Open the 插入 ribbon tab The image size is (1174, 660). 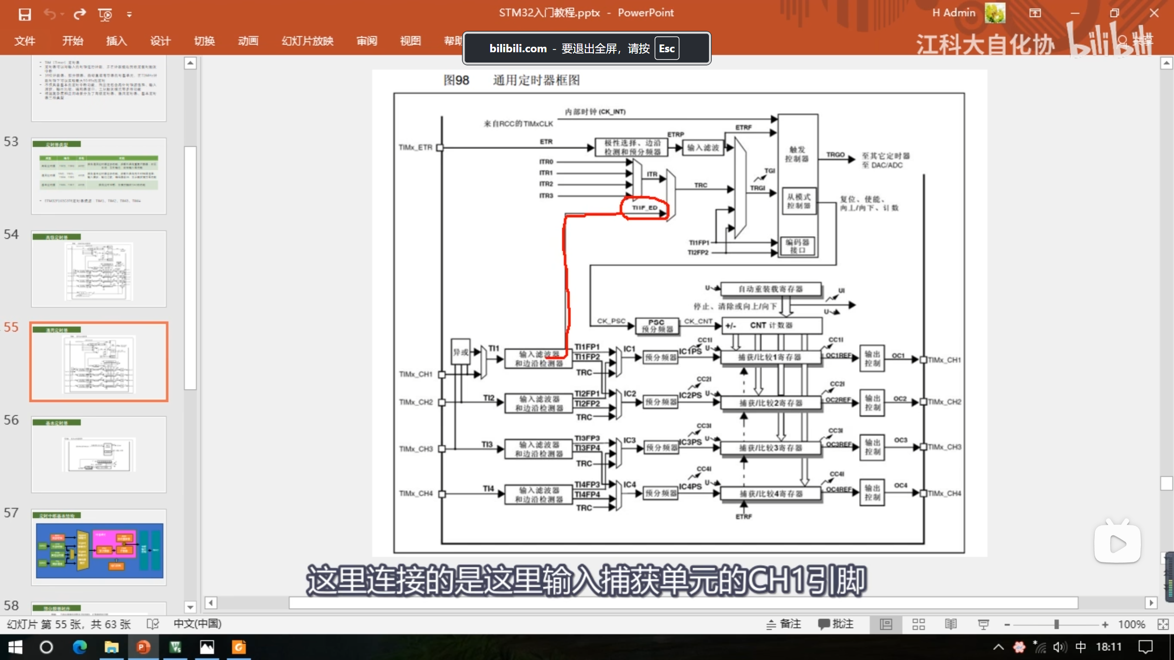[x=116, y=41]
